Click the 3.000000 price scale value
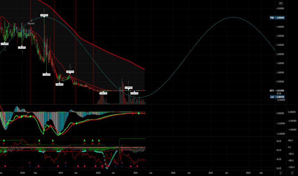Viewport: 298px width, 176px height. tap(280, 36)
